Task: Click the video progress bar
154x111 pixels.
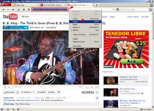Action: pyautogui.click(x=51, y=85)
